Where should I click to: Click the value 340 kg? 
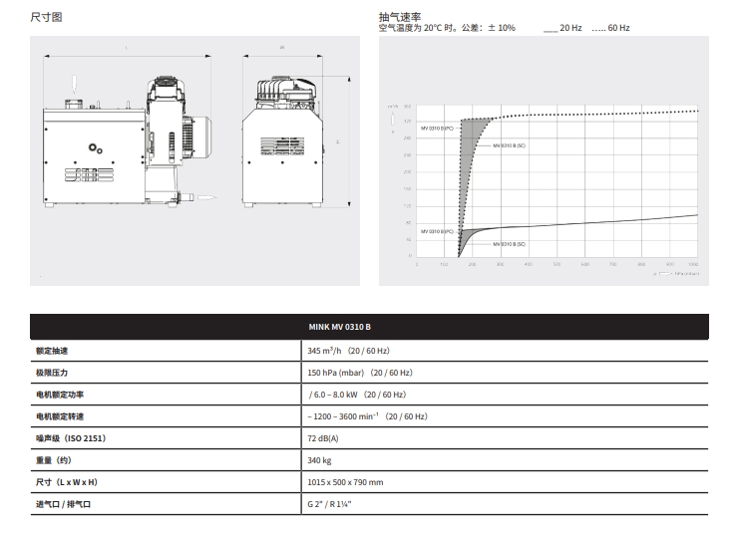pos(319,460)
